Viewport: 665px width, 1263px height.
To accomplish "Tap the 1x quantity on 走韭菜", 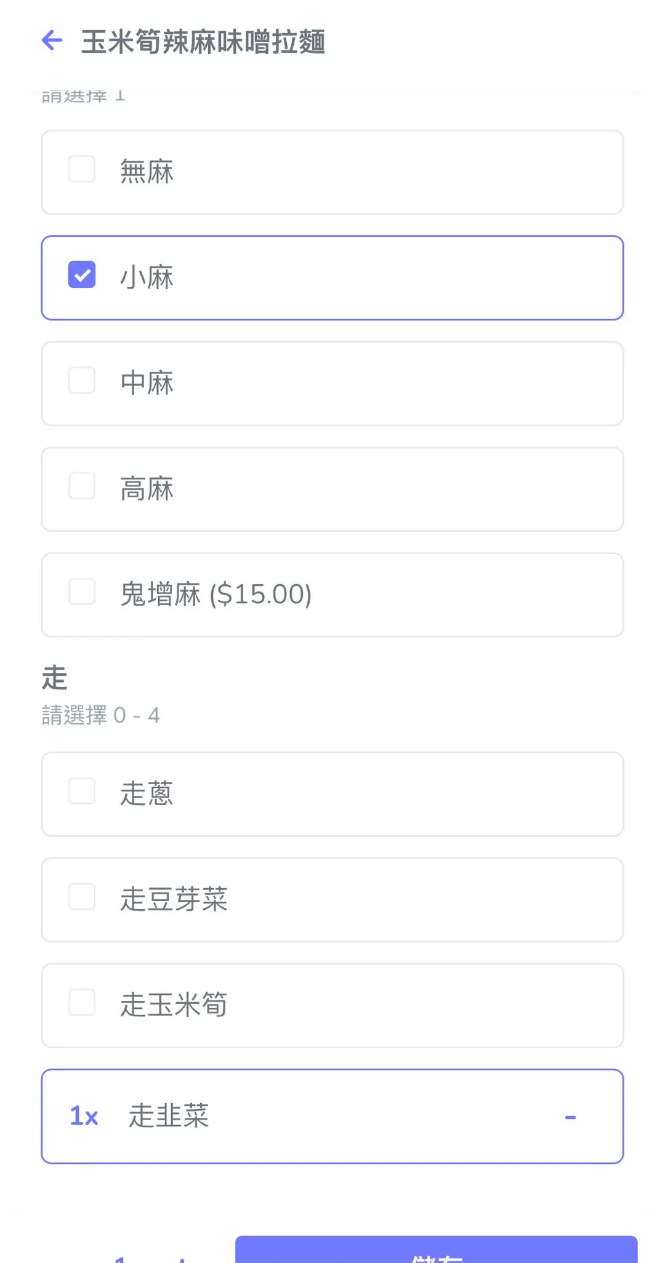I will (x=84, y=1117).
